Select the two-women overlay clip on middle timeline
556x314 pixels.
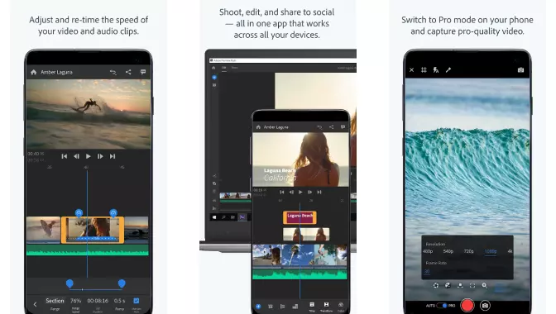[306, 234]
